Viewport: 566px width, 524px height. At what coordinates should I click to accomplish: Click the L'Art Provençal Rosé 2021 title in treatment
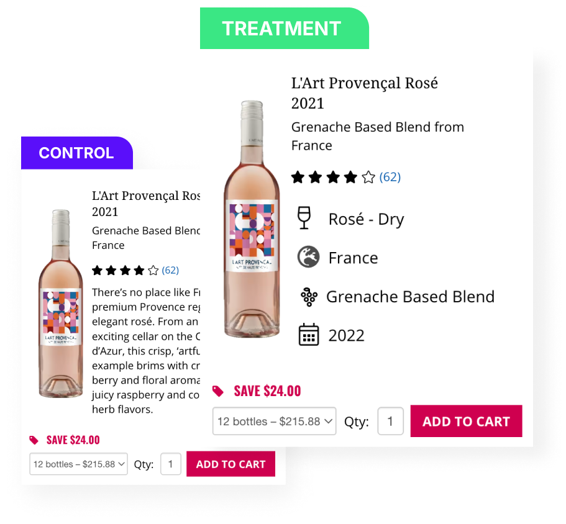tap(365, 93)
